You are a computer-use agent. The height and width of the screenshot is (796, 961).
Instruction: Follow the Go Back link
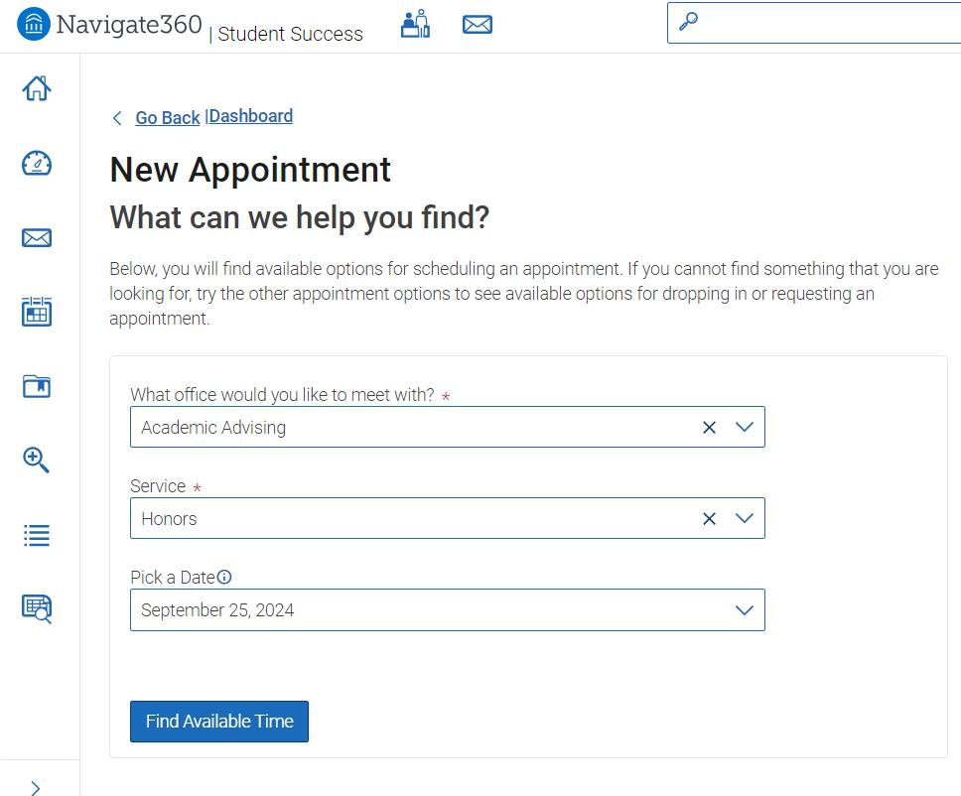tap(167, 117)
